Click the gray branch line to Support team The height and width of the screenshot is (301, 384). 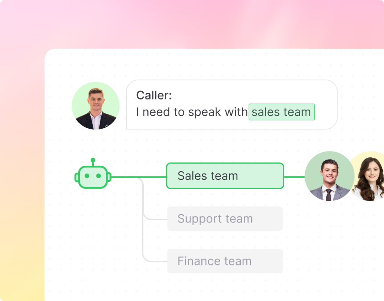tap(154, 219)
